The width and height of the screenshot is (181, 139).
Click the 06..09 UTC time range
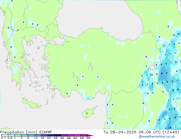click(149, 132)
